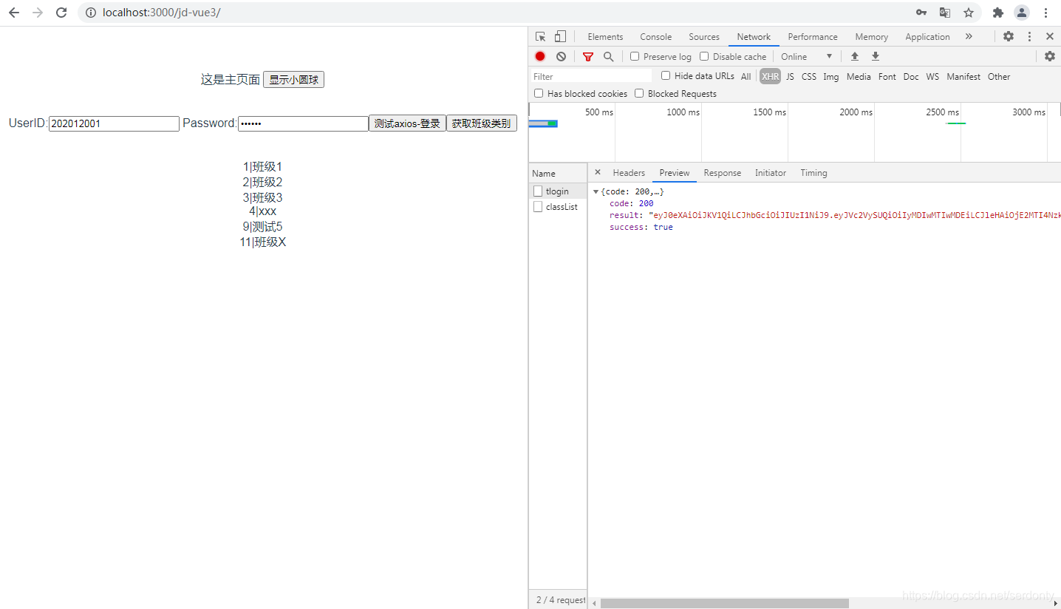Select the All filter type

pos(746,76)
